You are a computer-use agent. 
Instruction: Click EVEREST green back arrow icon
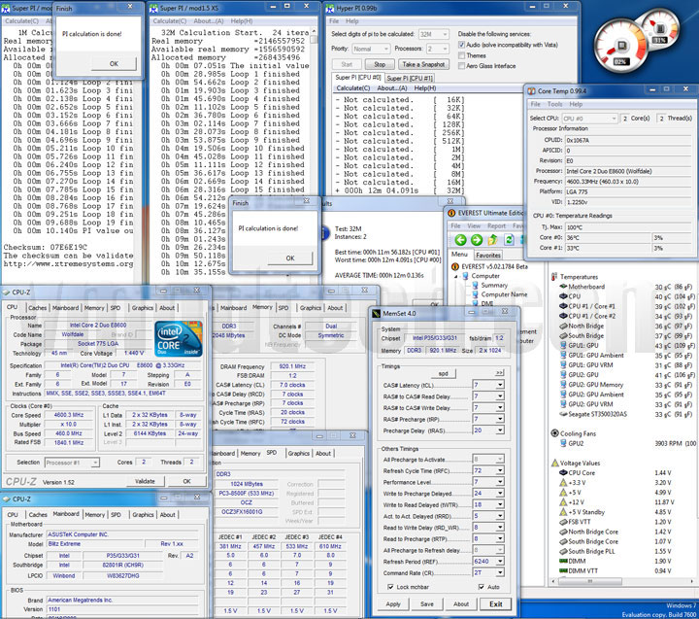[x=460, y=240]
